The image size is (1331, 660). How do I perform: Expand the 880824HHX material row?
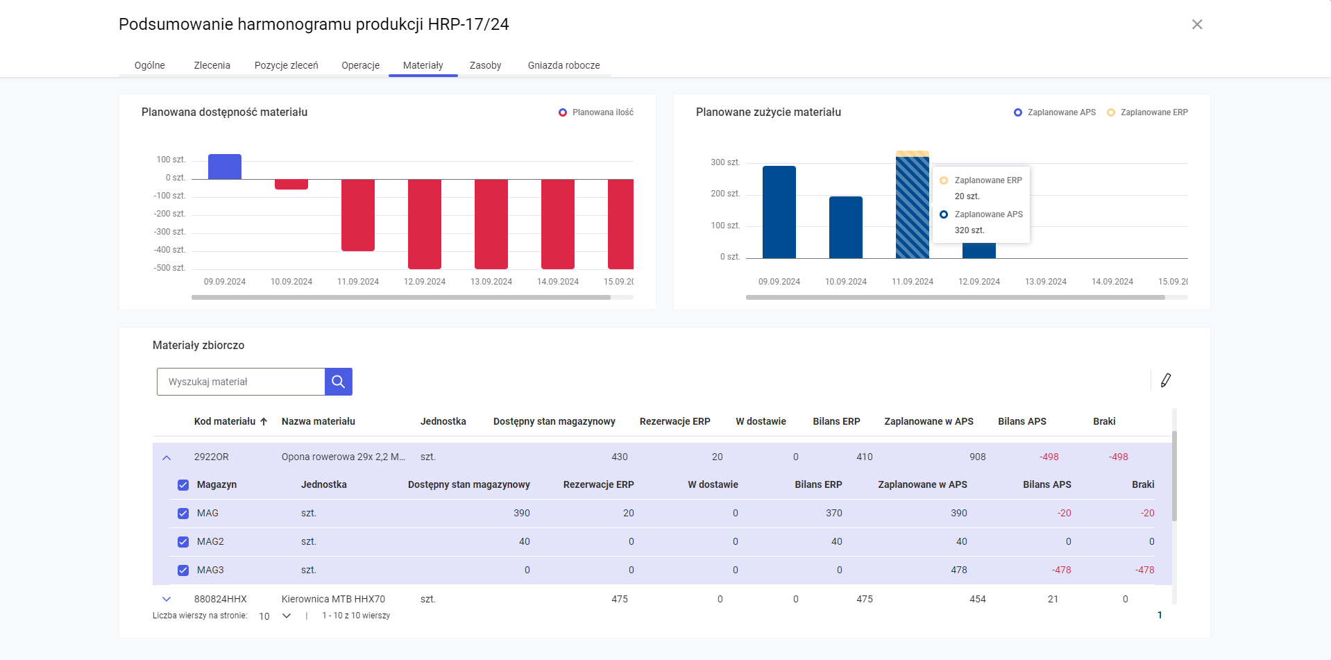pyautogui.click(x=167, y=599)
